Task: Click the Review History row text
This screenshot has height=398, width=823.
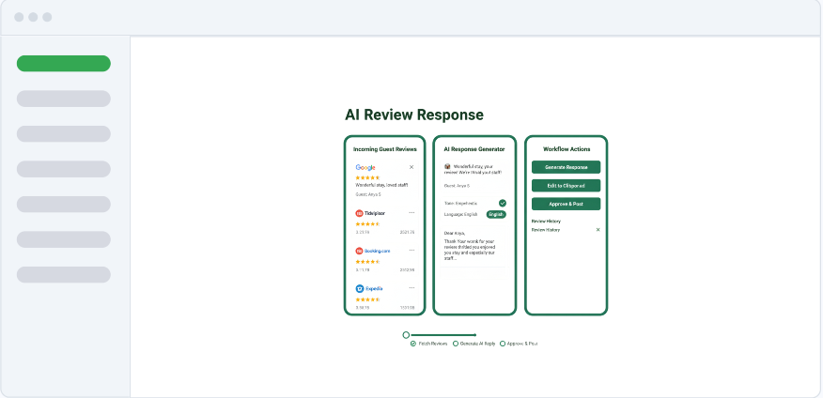Action: (x=546, y=230)
